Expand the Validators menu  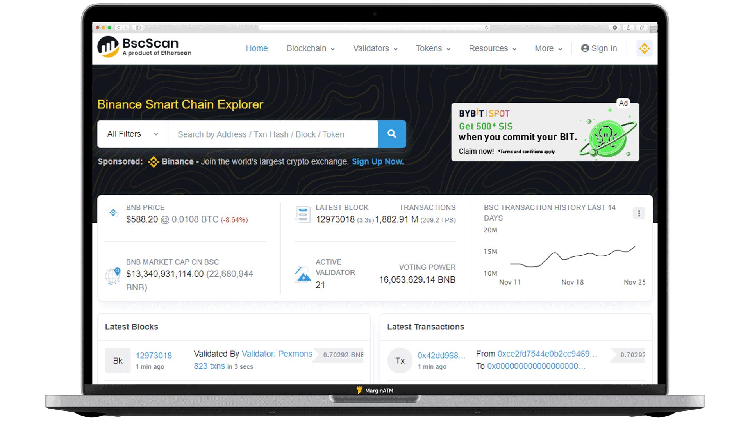click(375, 48)
